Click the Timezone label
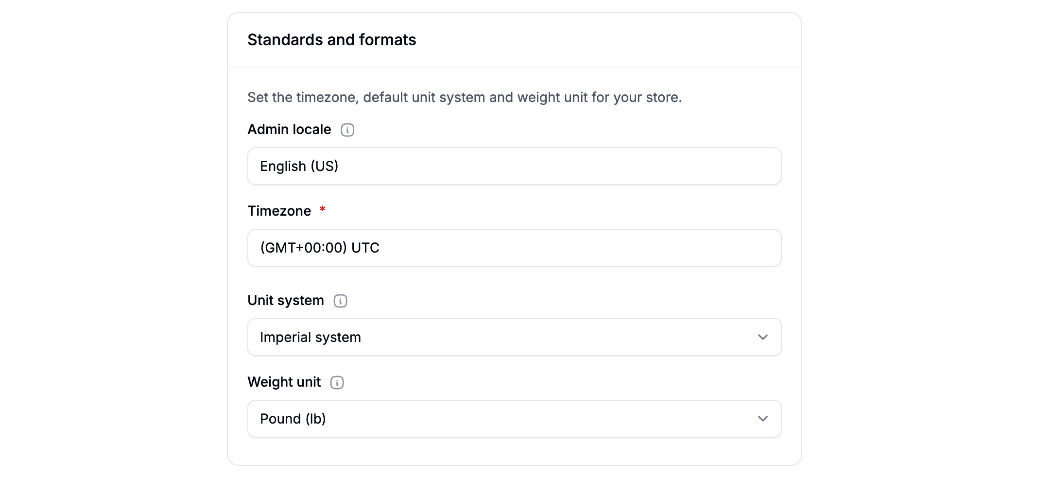Image resolution: width=1037 pixels, height=477 pixels. [279, 210]
